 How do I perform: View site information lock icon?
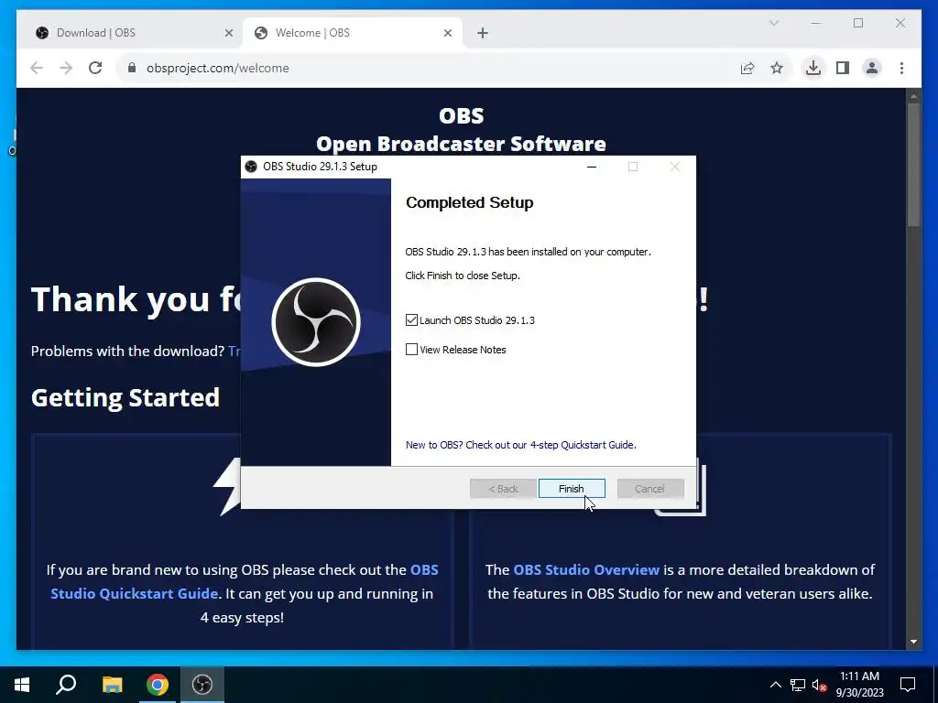132,68
